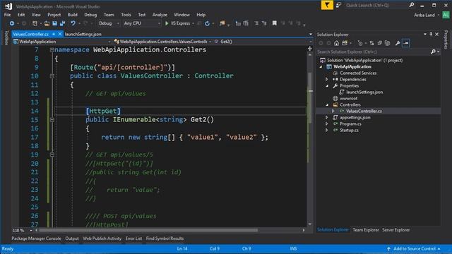This screenshot has width=452, height=254.
Task: Undo the last edit with Undo icon
Action: [73, 23]
